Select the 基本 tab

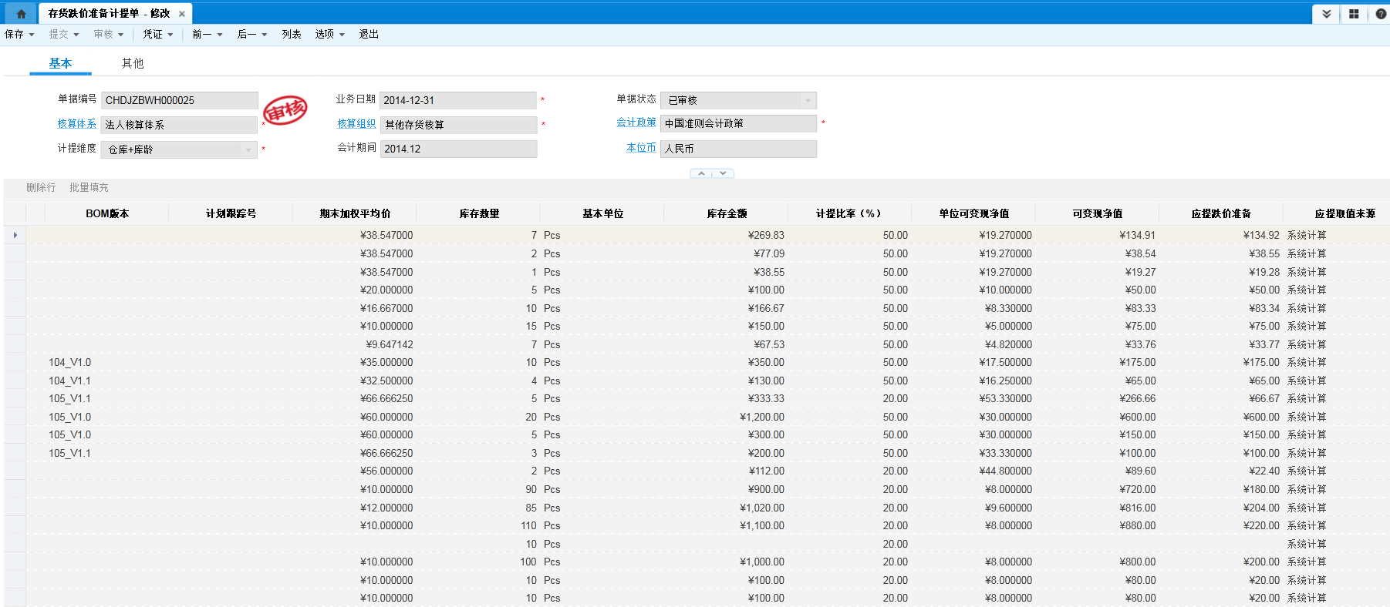click(x=60, y=63)
